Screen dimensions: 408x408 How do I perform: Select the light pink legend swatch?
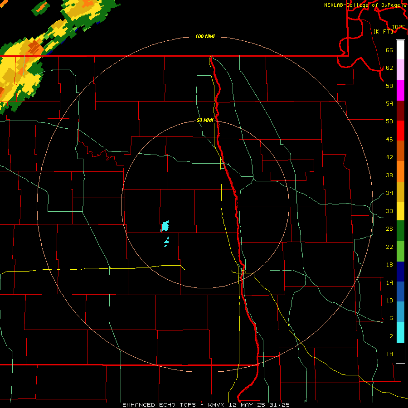coord(400,69)
